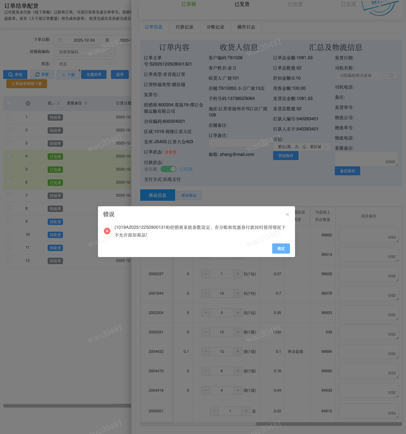Click the 客服备注 textarea
The height and width of the screenshot is (434, 406).
[367, 159]
